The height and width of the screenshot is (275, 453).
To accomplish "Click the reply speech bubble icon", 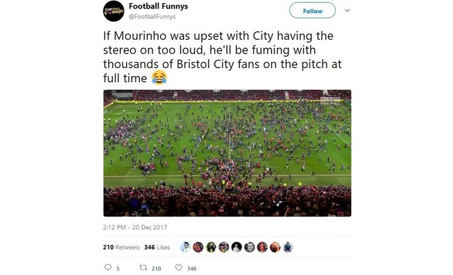I will pyautogui.click(x=108, y=268).
